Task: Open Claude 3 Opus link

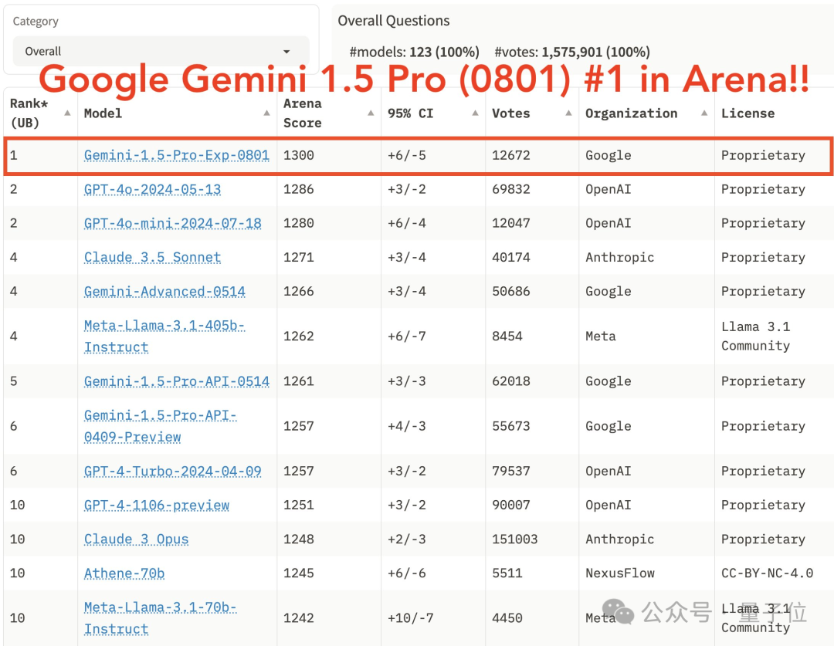Action: click(x=136, y=539)
